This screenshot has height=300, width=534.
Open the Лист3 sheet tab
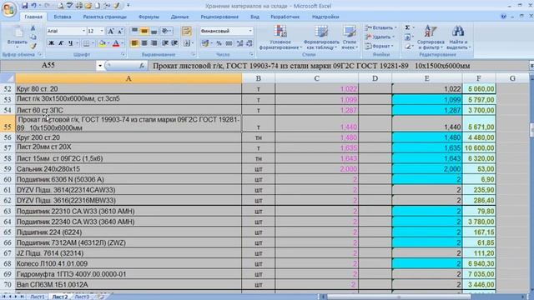click(82, 297)
